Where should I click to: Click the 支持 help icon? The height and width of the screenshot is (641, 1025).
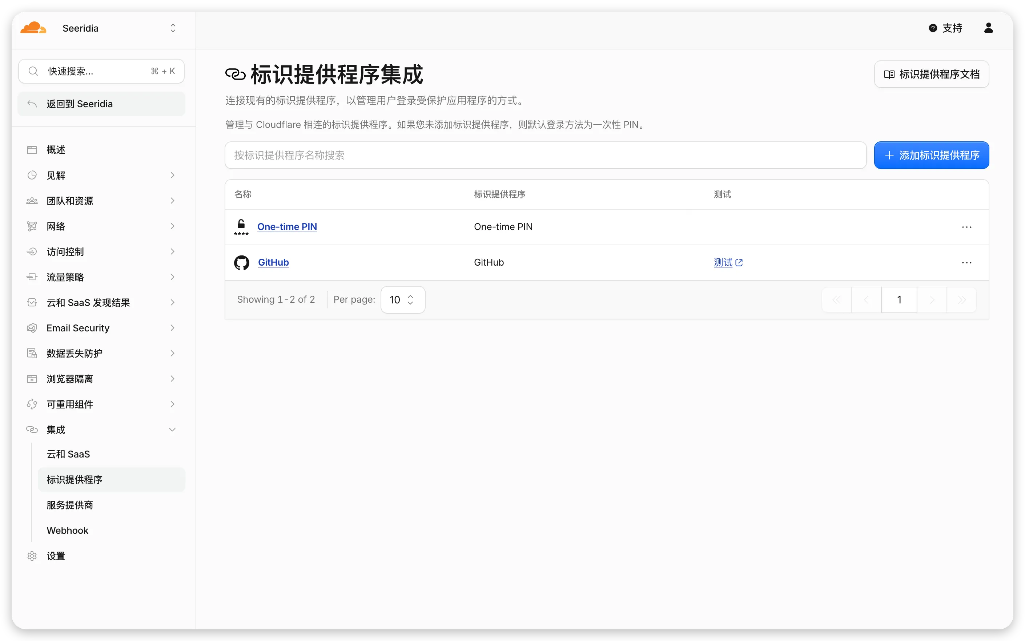(x=933, y=28)
